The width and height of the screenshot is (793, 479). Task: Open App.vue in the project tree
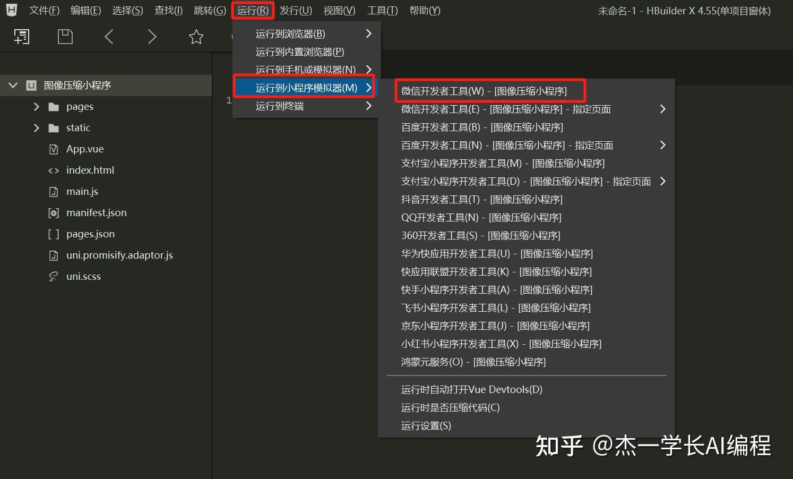(85, 149)
